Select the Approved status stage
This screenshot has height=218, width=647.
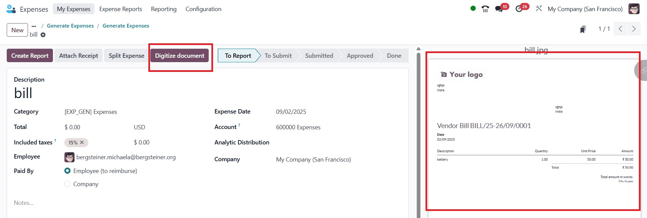coord(360,55)
